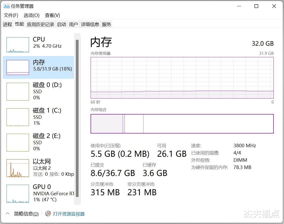The image size is (284, 224).
Task: Open the 服务 tab
Action: 106,24
